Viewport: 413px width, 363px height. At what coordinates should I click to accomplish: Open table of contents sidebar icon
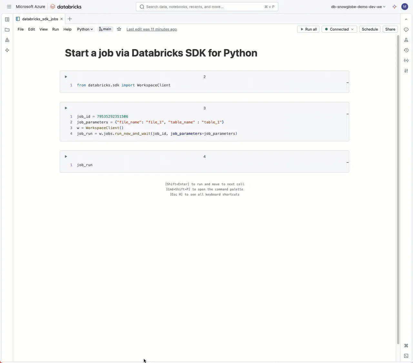7,19
